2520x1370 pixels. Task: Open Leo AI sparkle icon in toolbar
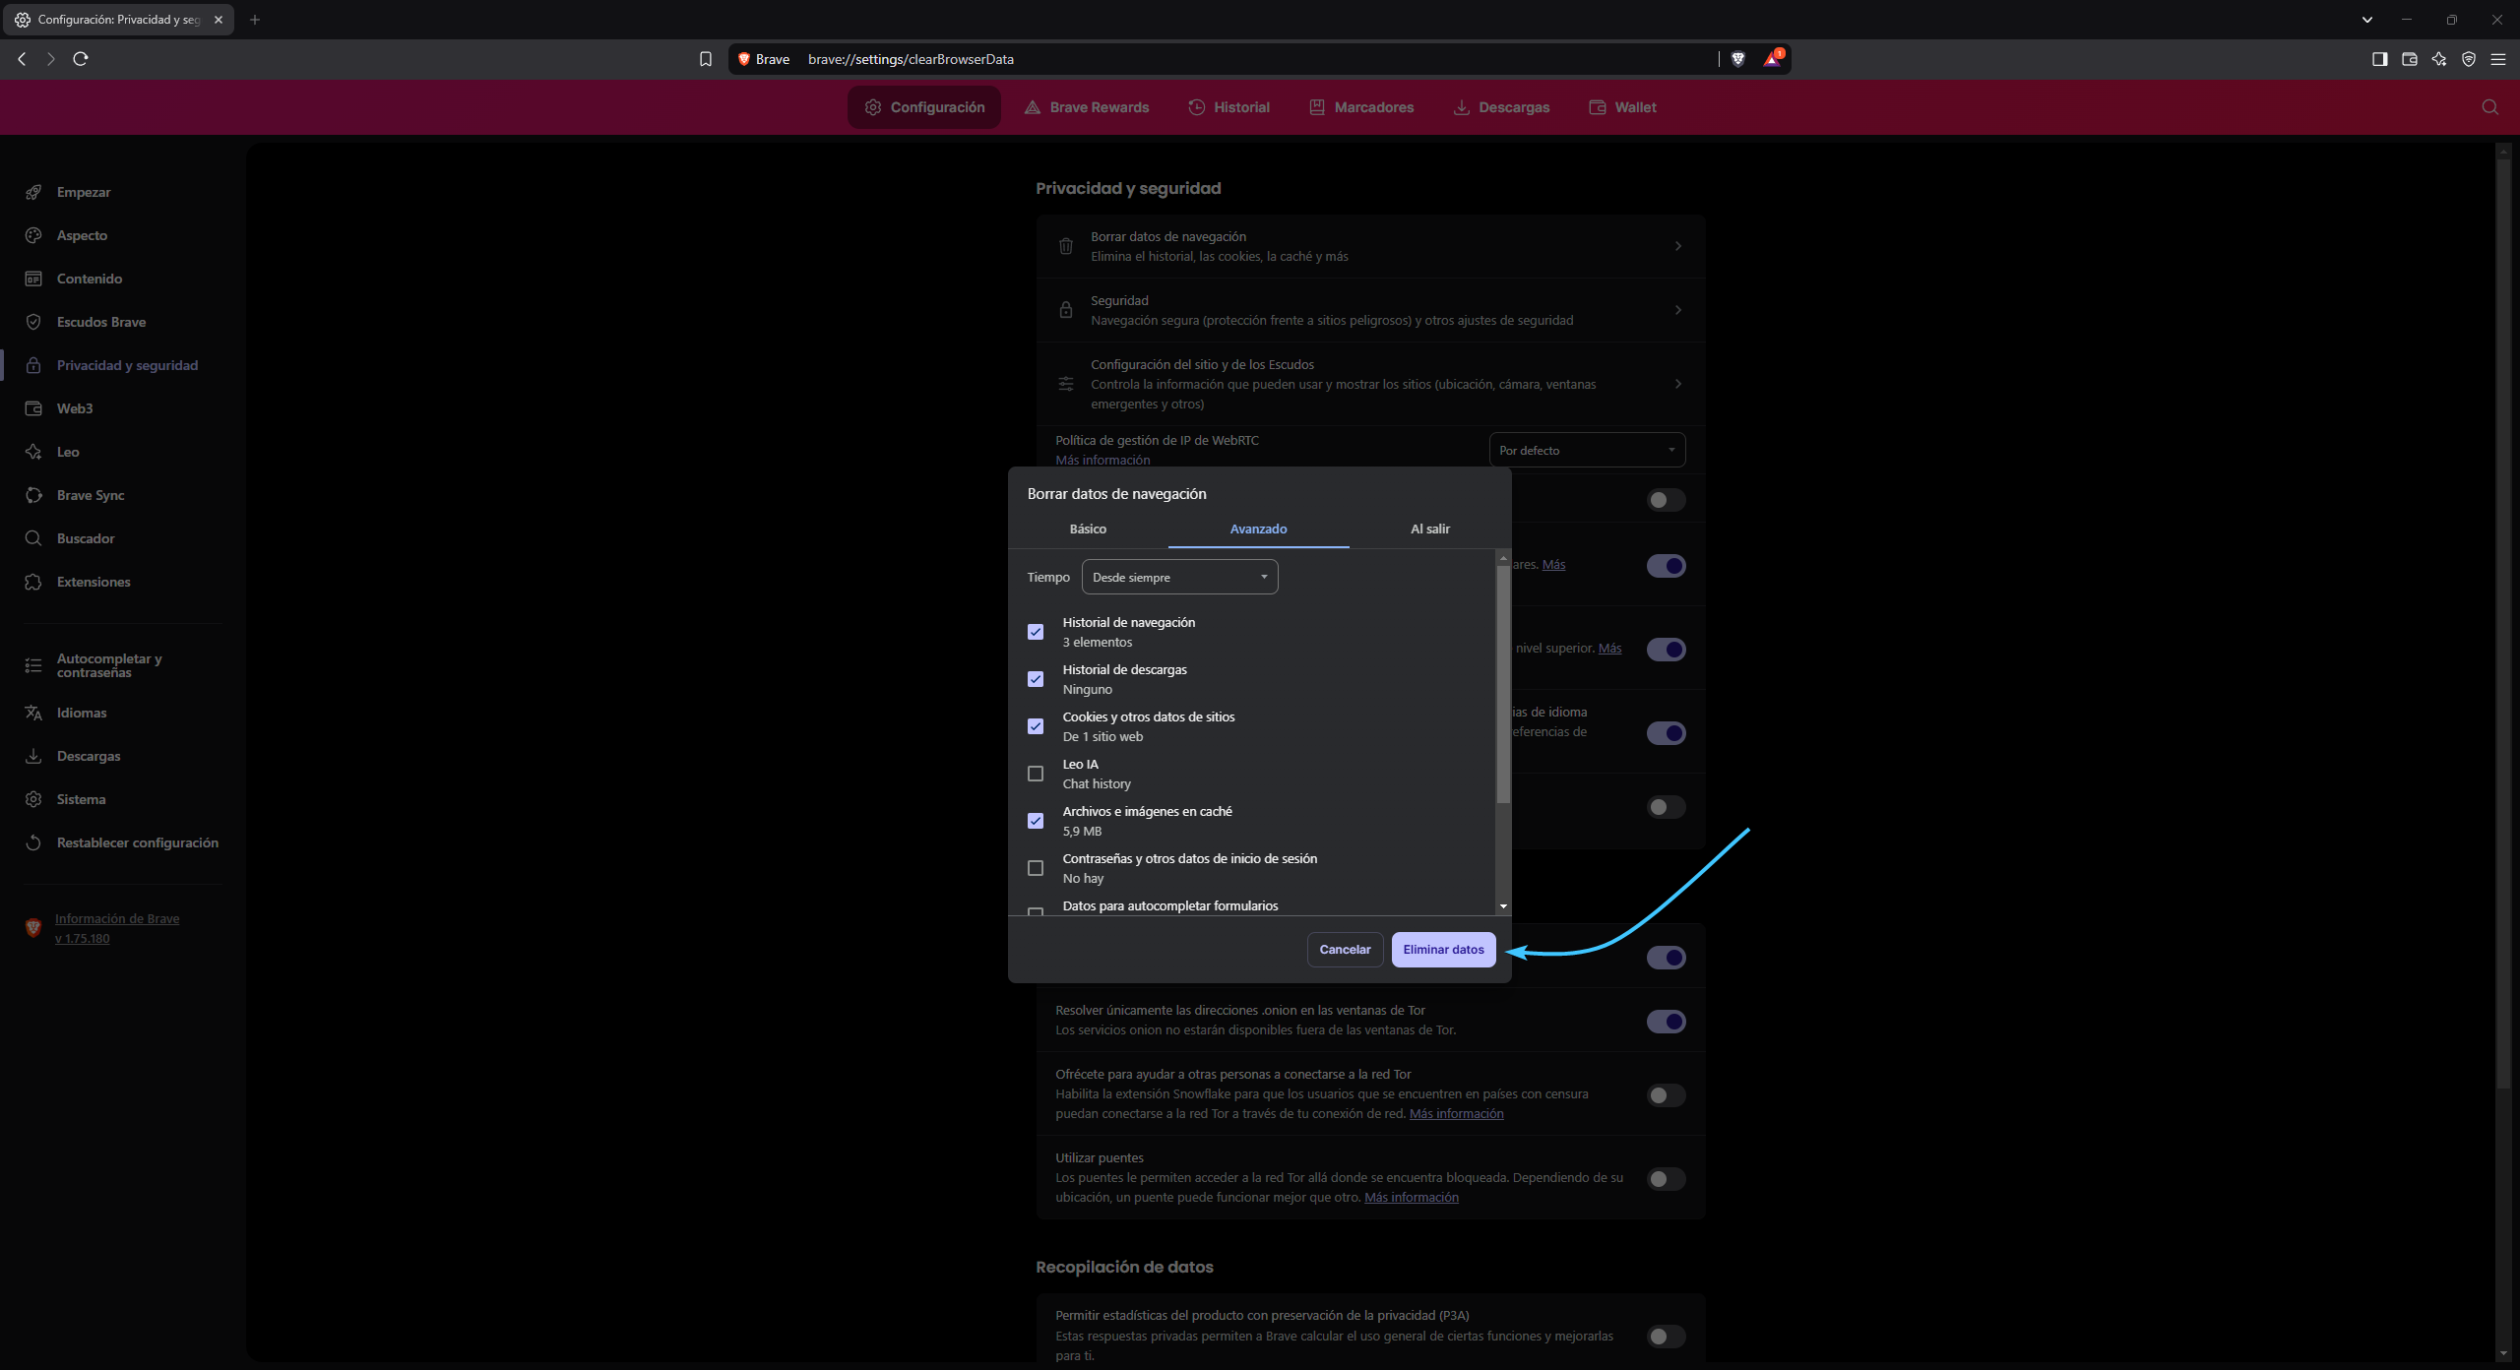pos(2438,59)
